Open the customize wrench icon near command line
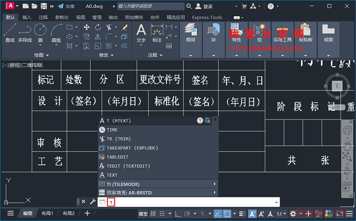The width and height of the screenshot is (356, 221). coord(93,202)
